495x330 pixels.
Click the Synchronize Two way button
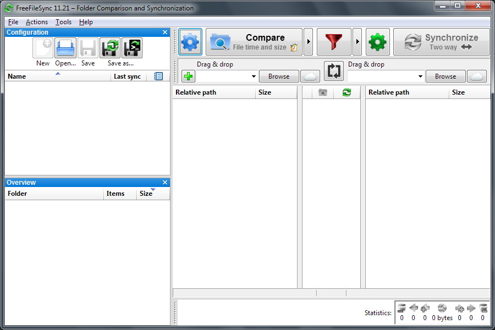click(x=441, y=42)
